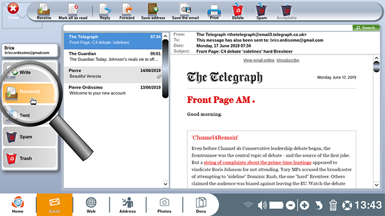Mark all emails as read
This screenshot has height=216, width=385.
(73, 11)
